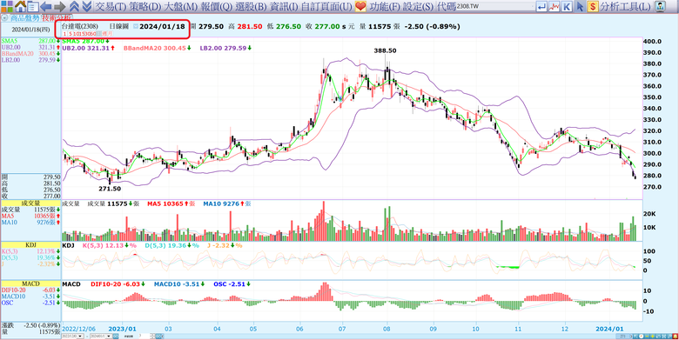The width and height of the screenshot is (679, 340).
Task: Click the MACD indicator panel header
Action: click(x=30, y=283)
